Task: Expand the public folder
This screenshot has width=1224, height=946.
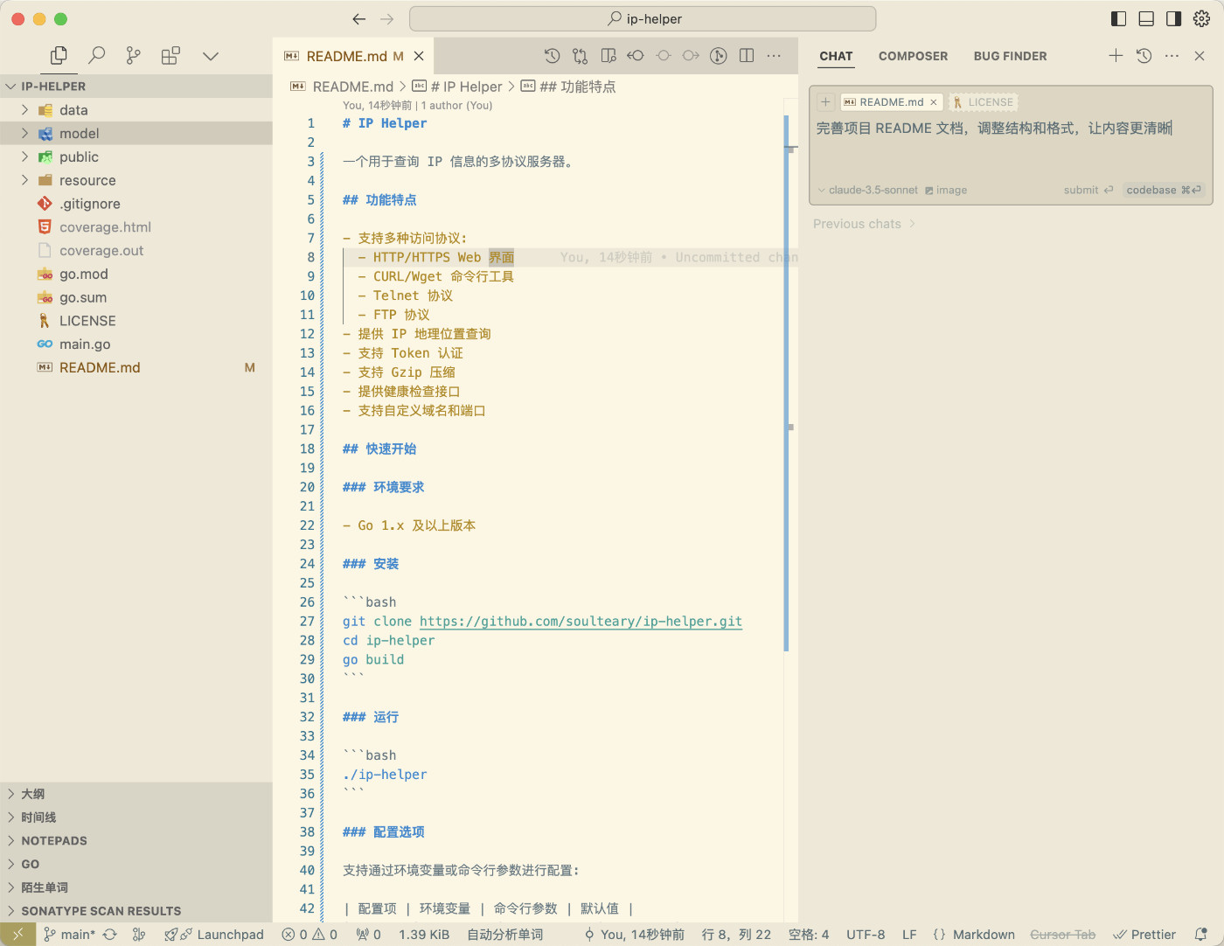Action: (136, 157)
